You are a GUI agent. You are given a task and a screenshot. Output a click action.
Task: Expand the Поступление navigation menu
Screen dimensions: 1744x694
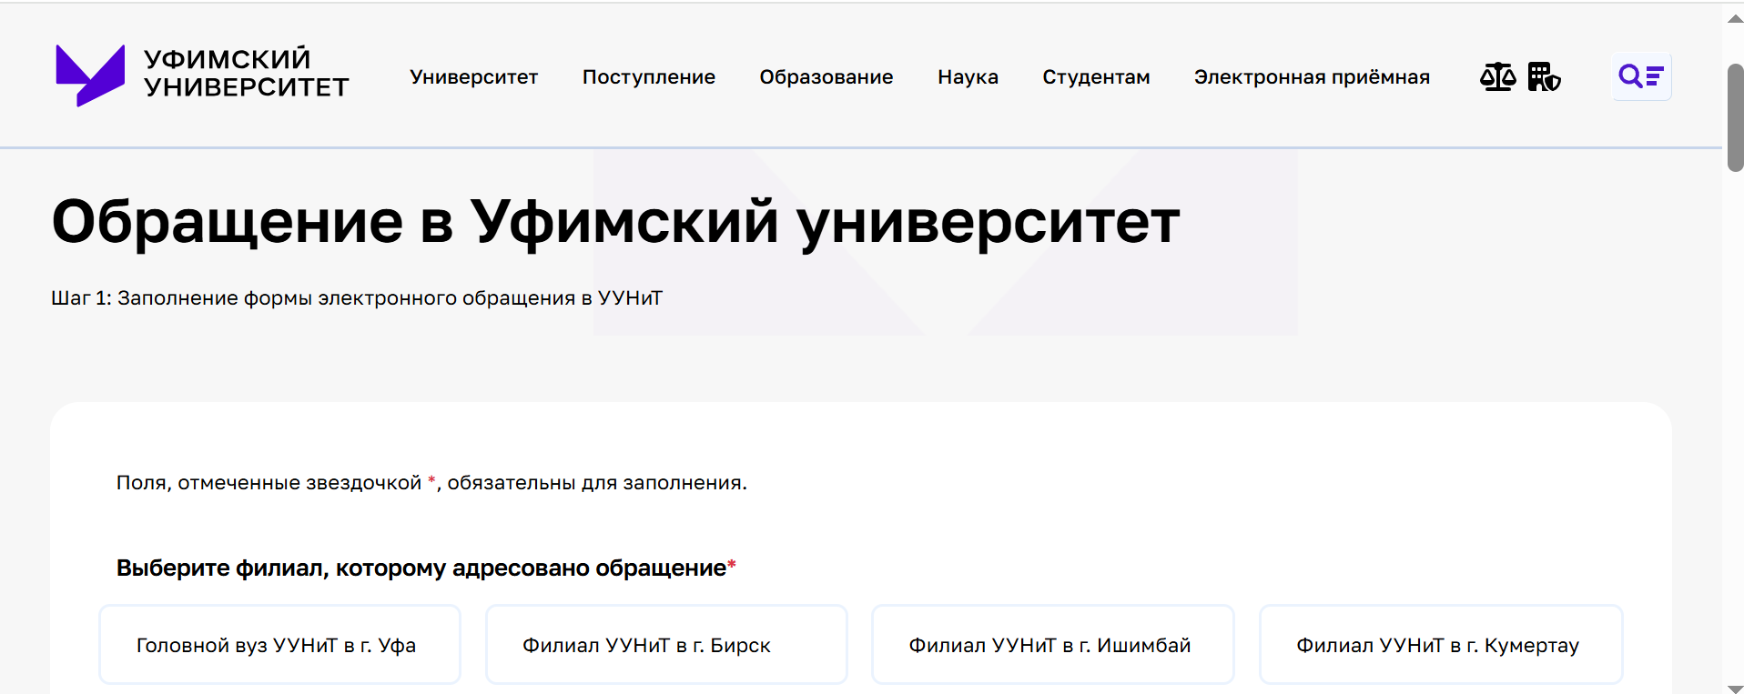[648, 77]
